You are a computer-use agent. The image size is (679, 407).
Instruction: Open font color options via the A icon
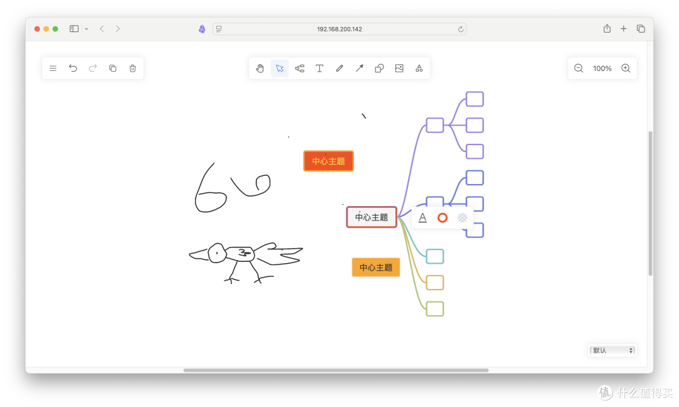click(422, 217)
